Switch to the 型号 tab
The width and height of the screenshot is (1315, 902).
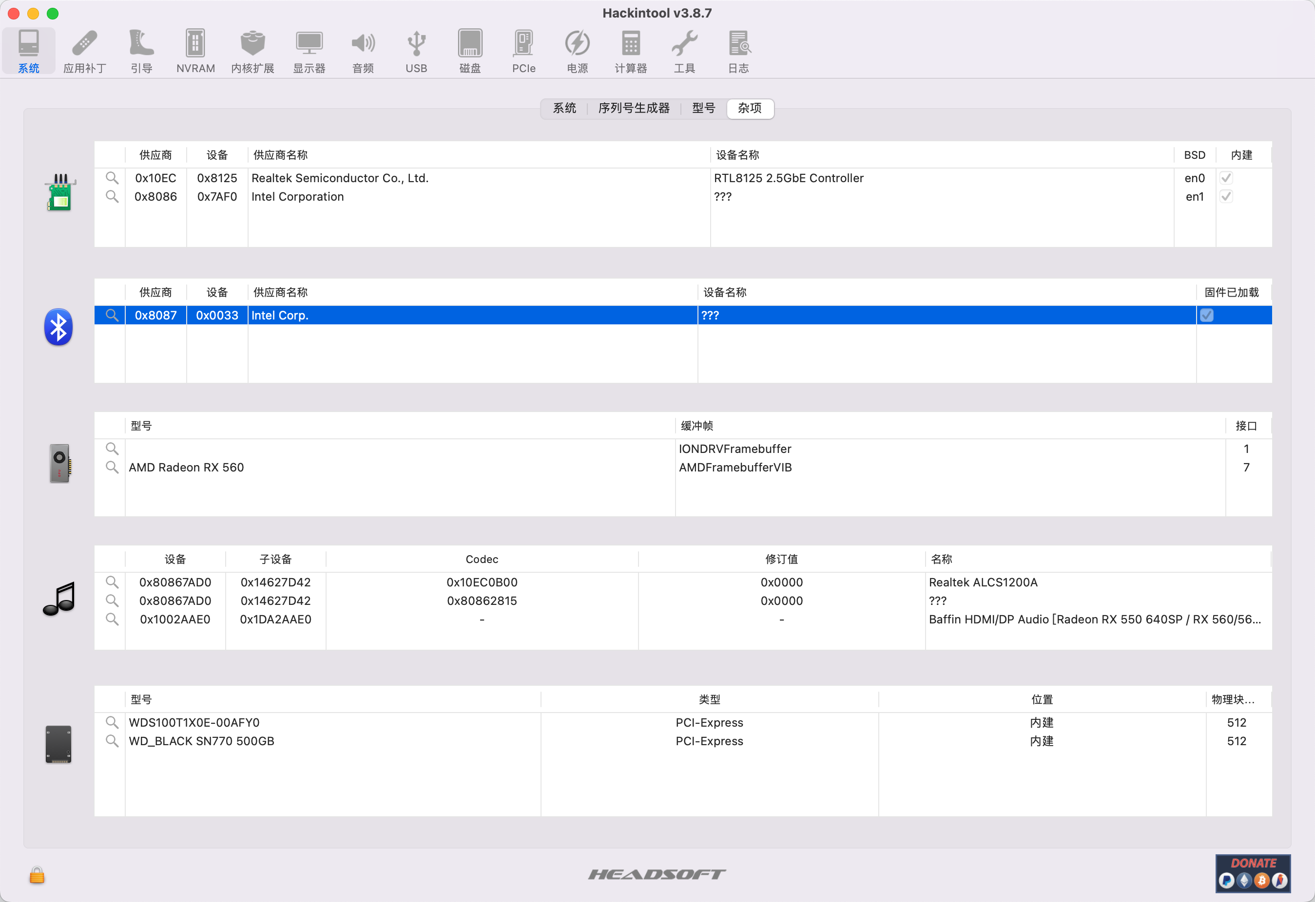pos(703,108)
